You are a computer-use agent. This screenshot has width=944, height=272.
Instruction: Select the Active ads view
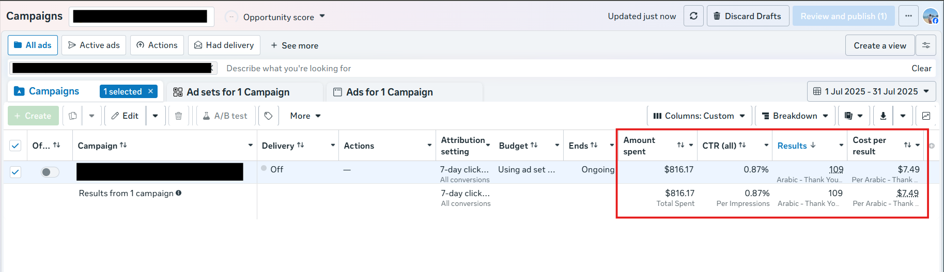click(x=94, y=45)
